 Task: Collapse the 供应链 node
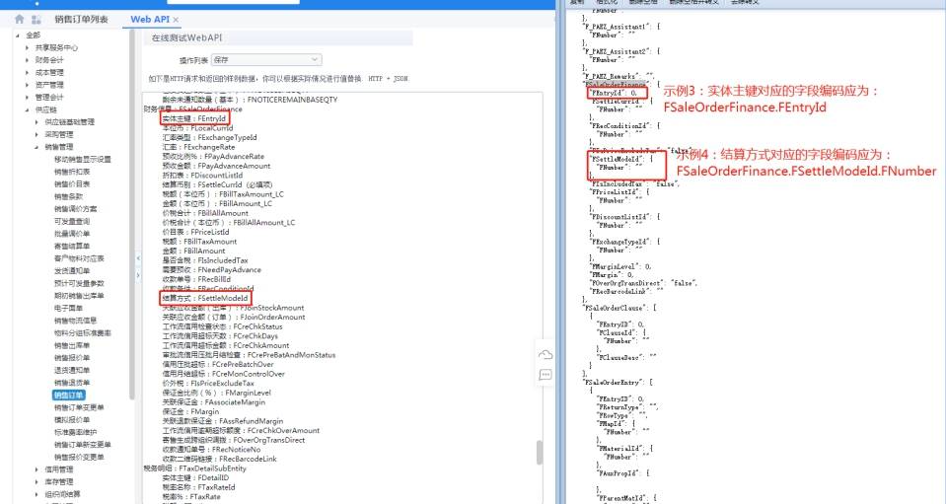pyautogui.click(x=28, y=109)
